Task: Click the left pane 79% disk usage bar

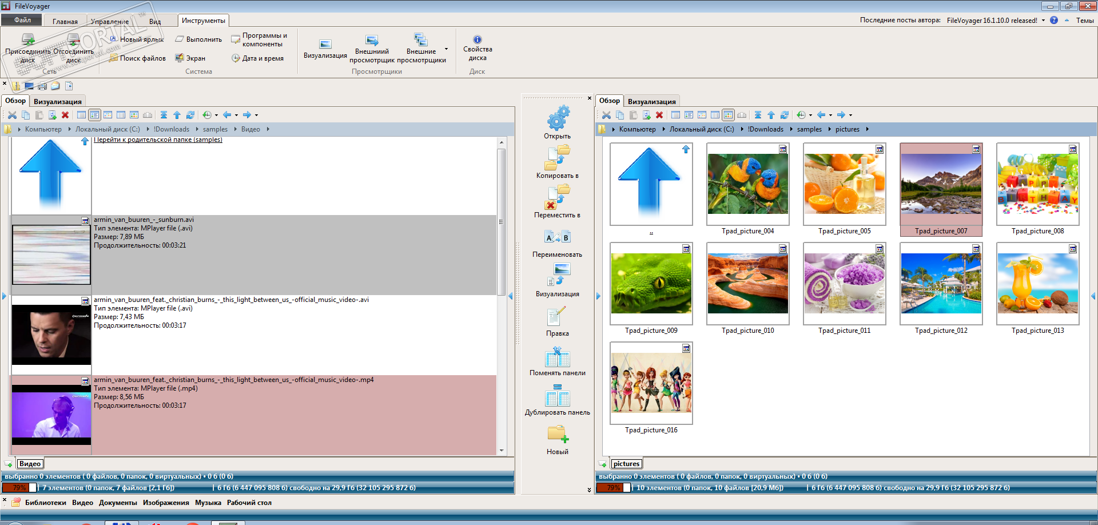Action: (19, 488)
